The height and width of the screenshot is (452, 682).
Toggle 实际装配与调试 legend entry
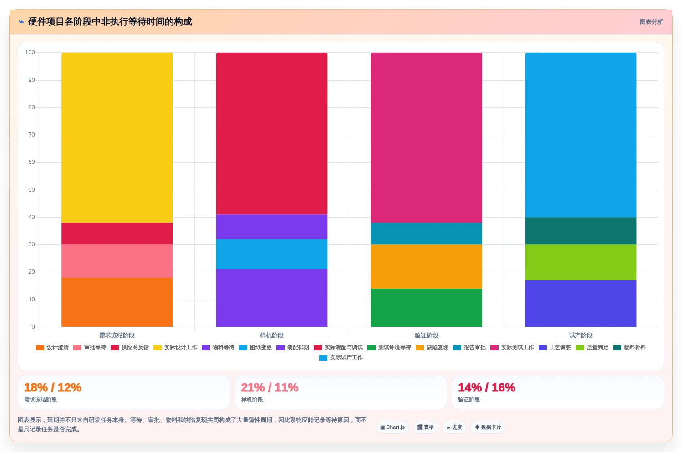click(338, 348)
